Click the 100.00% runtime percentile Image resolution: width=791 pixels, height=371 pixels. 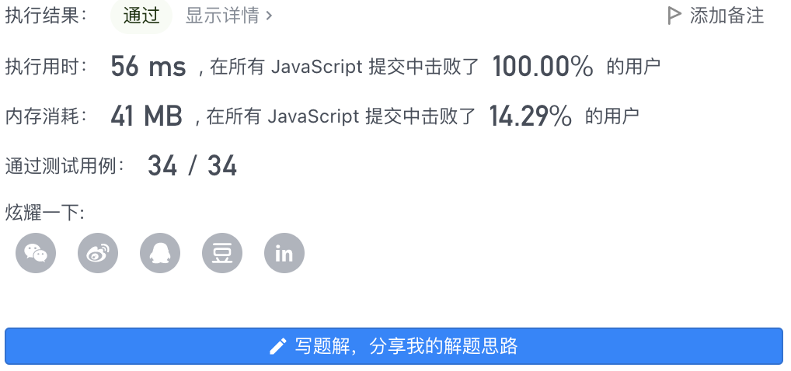pyautogui.click(x=543, y=67)
